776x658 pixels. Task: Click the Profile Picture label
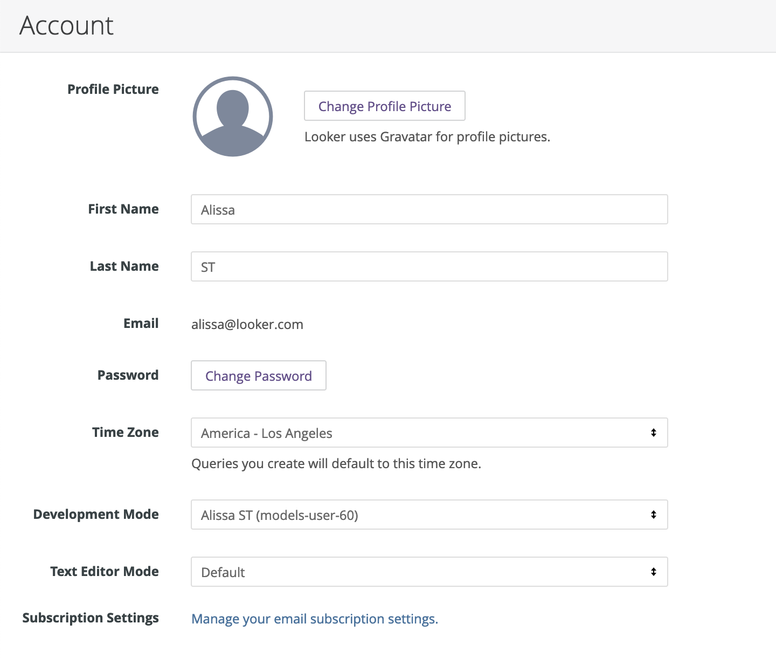tap(113, 89)
